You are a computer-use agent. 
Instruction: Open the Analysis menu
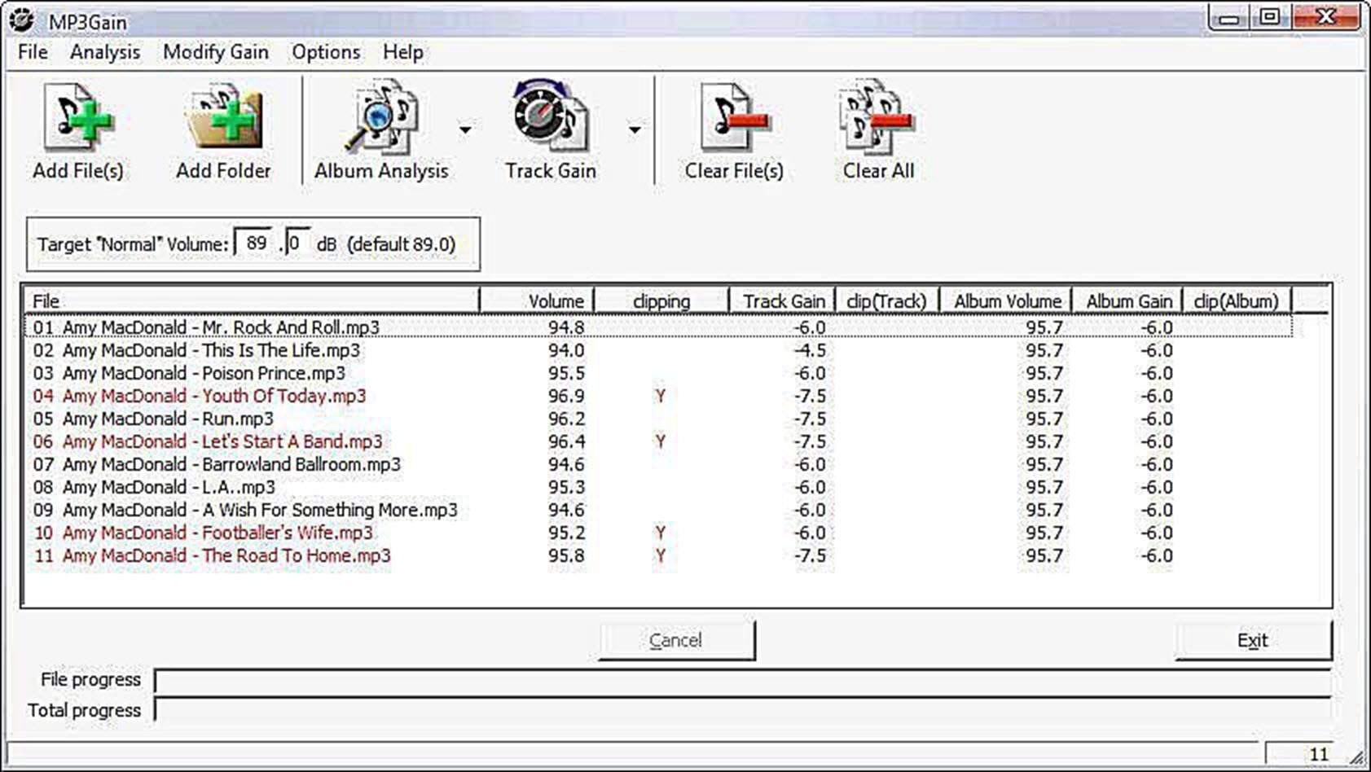[105, 52]
